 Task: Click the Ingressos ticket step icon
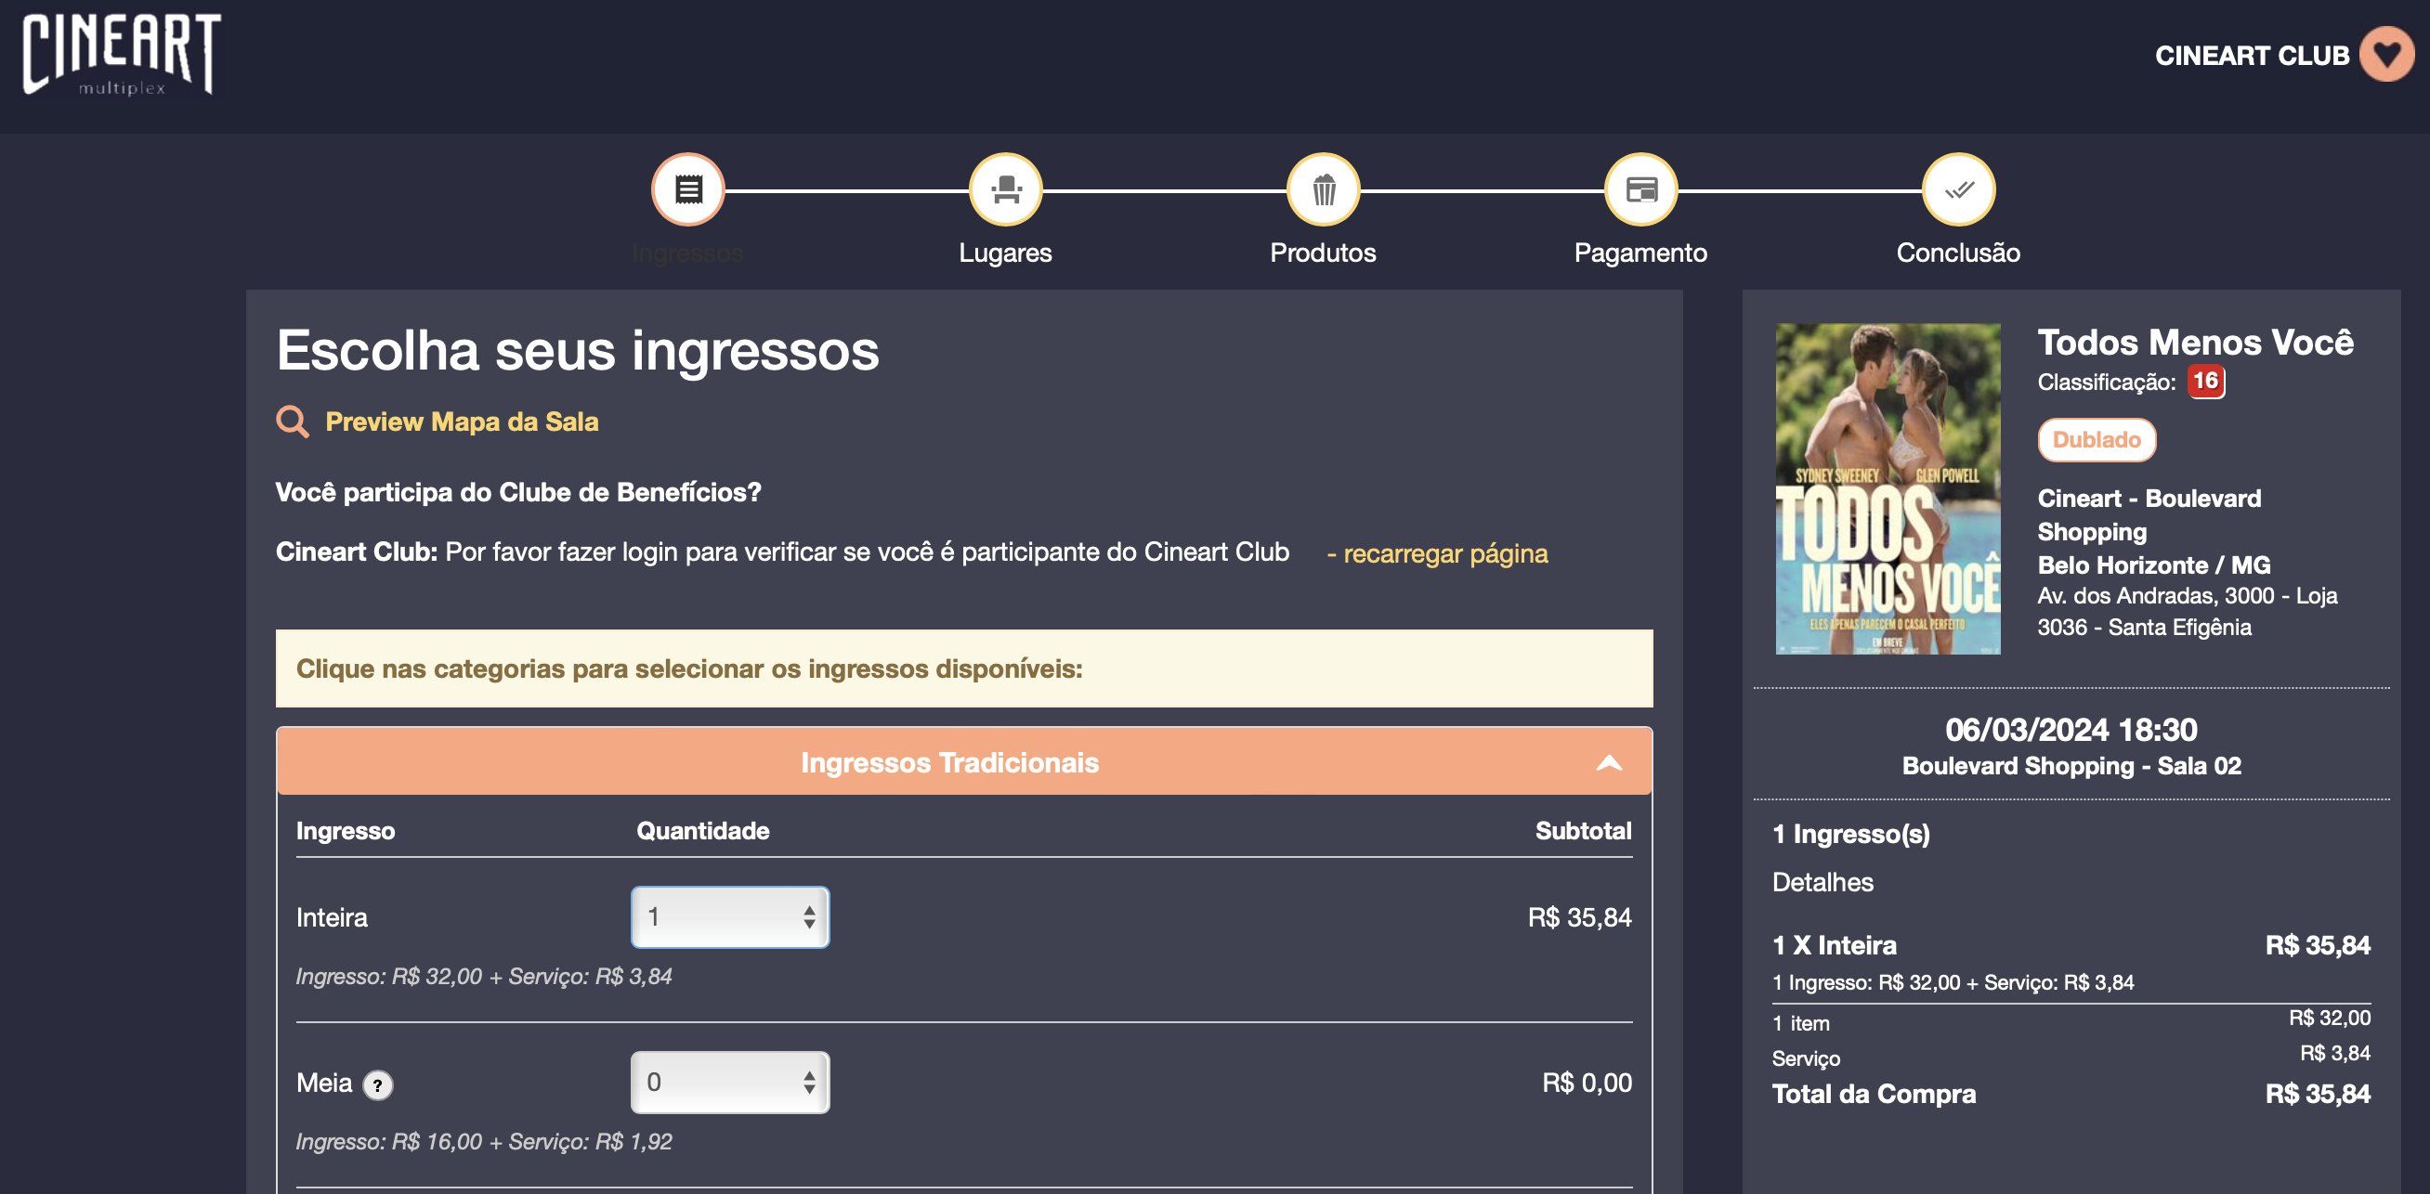pos(687,189)
